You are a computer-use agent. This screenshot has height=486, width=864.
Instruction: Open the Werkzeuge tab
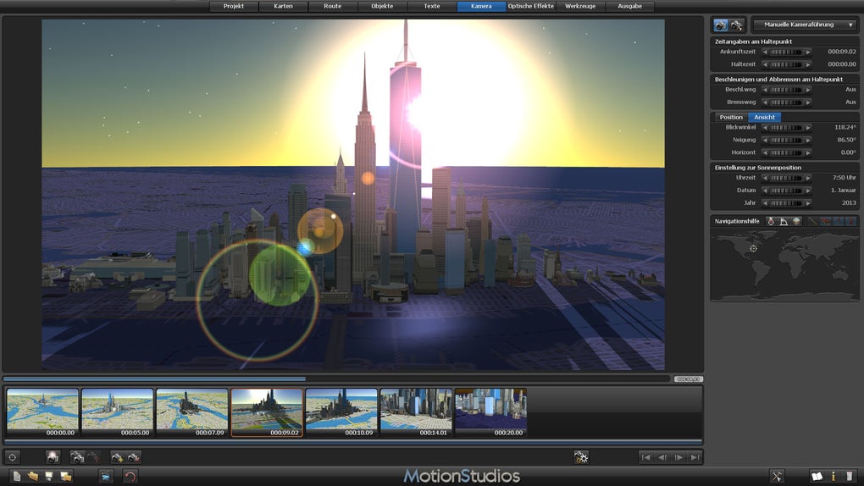coord(580,6)
